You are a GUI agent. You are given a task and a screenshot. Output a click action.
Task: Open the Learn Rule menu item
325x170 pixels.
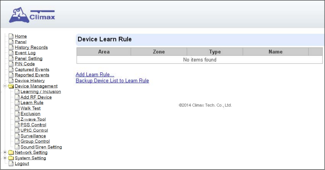(32, 103)
